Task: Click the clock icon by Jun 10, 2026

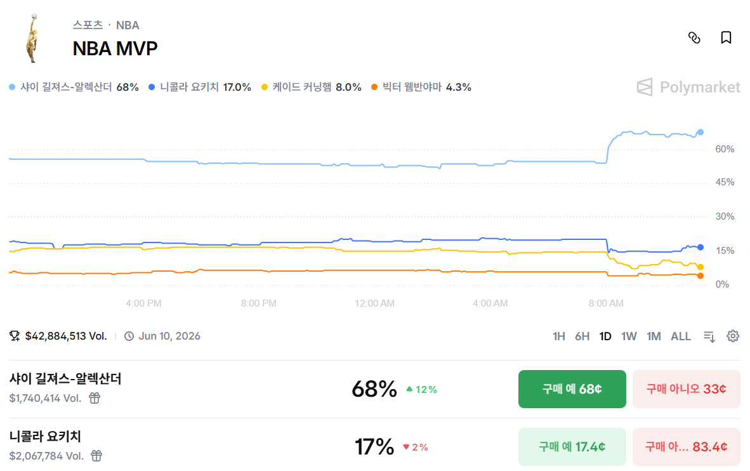Action: (x=129, y=336)
